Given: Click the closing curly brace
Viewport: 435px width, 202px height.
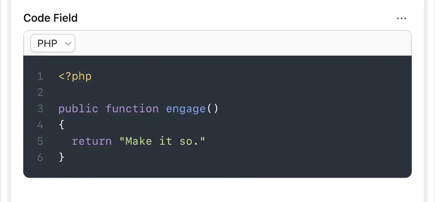Looking at the screenshot, I should pos(61,157).
